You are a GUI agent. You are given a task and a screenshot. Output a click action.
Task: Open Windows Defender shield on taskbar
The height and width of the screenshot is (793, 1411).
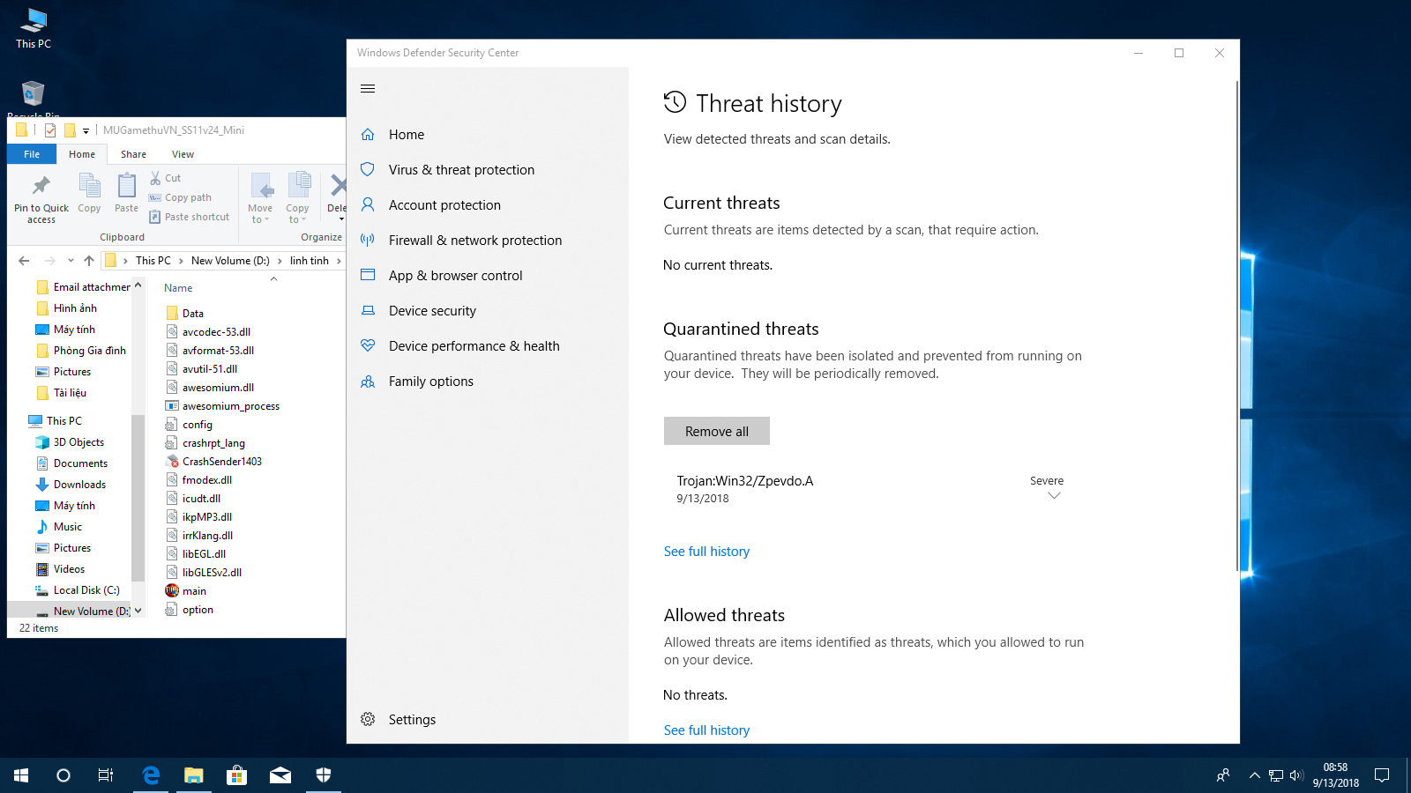[x=324, y=775]
